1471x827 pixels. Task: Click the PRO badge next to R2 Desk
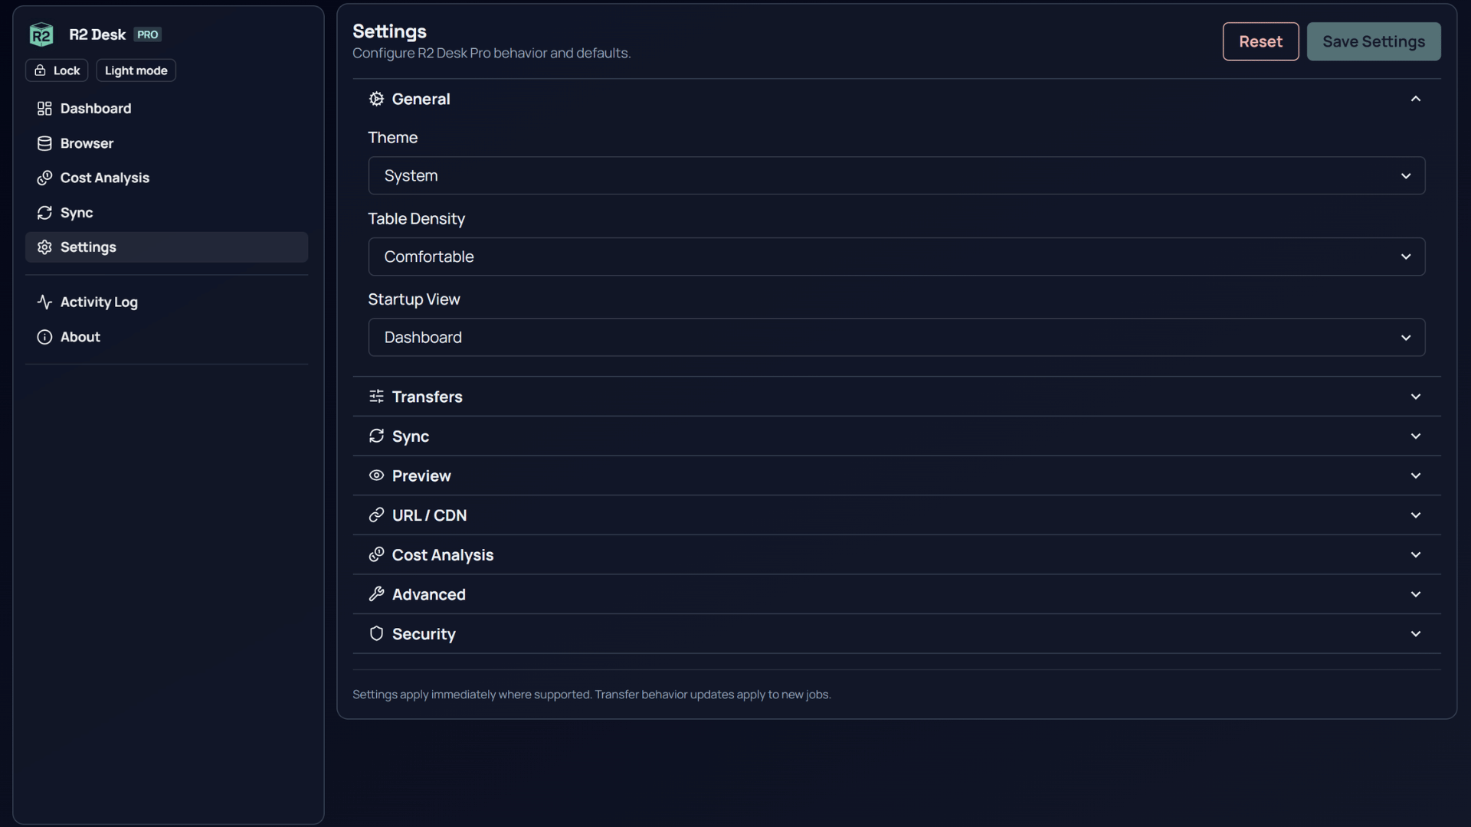click(147, 34)
